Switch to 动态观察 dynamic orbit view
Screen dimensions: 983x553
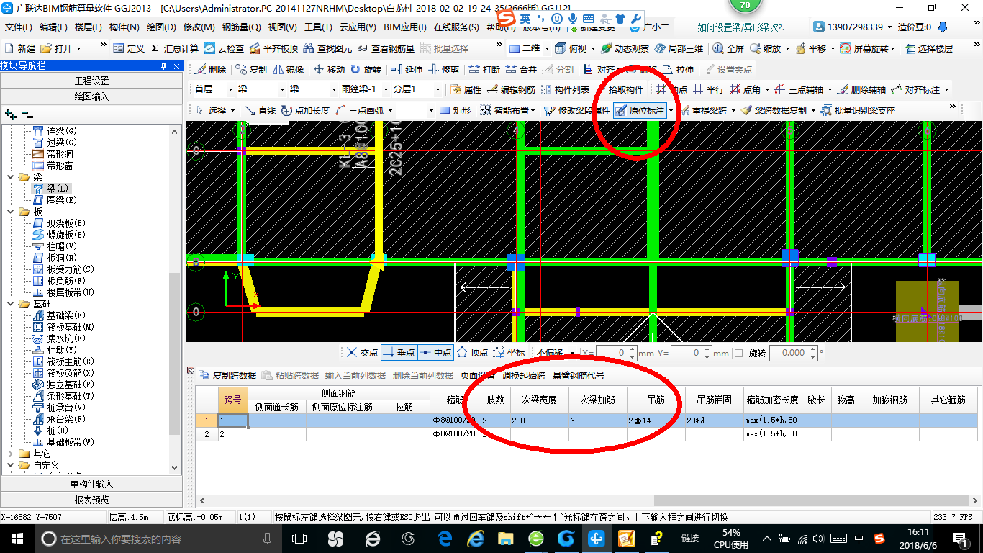click(x=625, y=48)
